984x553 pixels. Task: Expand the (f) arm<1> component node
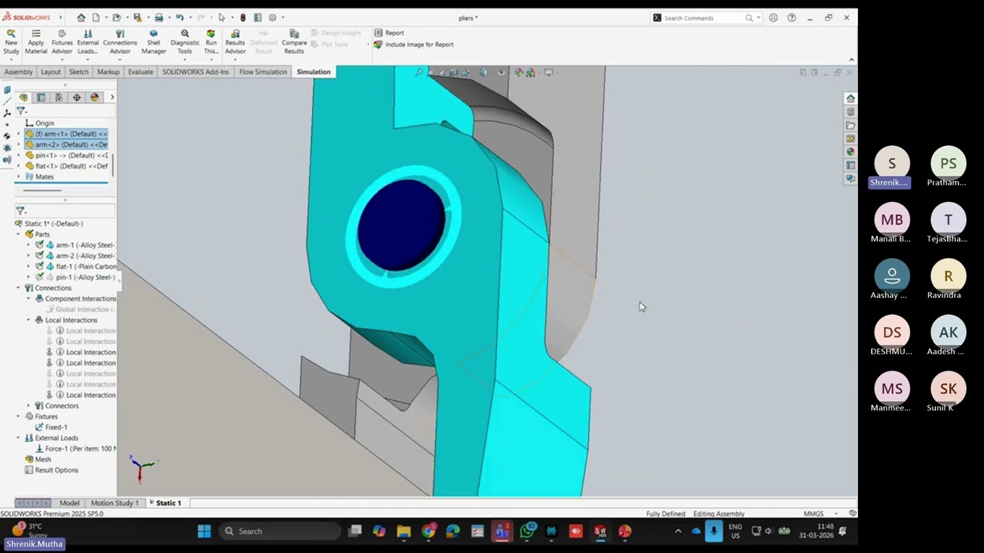pyautogui.click(x=18, y=134)
